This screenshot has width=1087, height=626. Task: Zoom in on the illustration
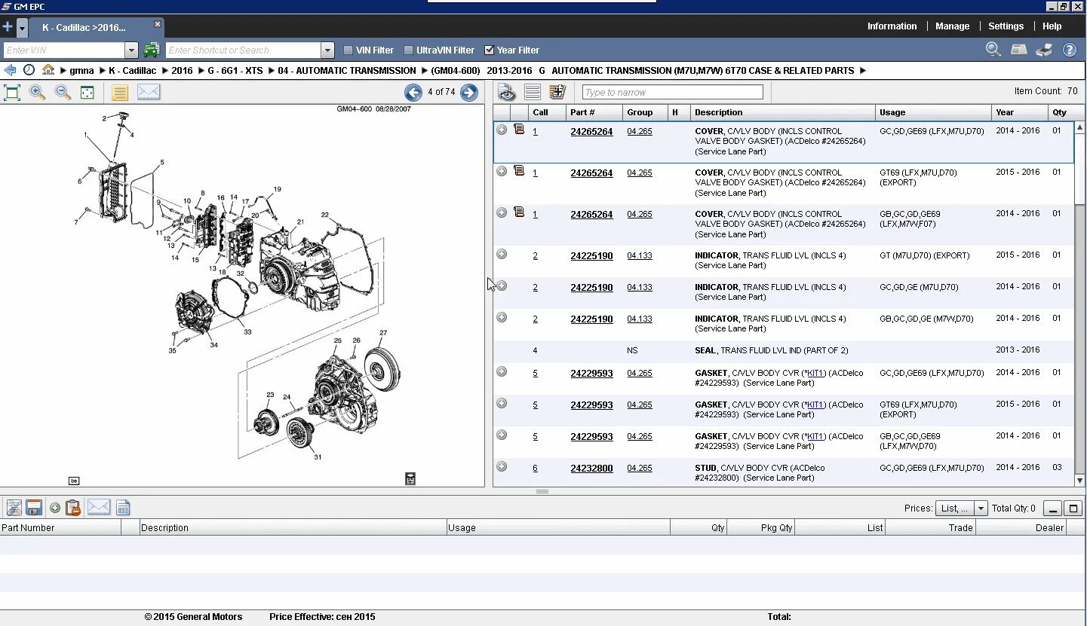[37, 93]
